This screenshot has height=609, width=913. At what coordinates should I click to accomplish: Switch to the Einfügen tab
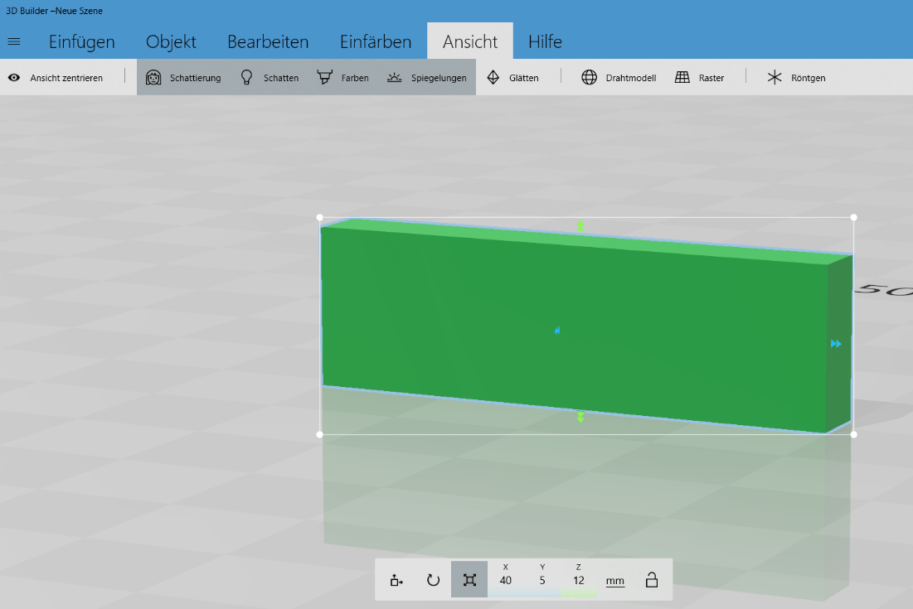pyautogui.click(x=81, y=42)
